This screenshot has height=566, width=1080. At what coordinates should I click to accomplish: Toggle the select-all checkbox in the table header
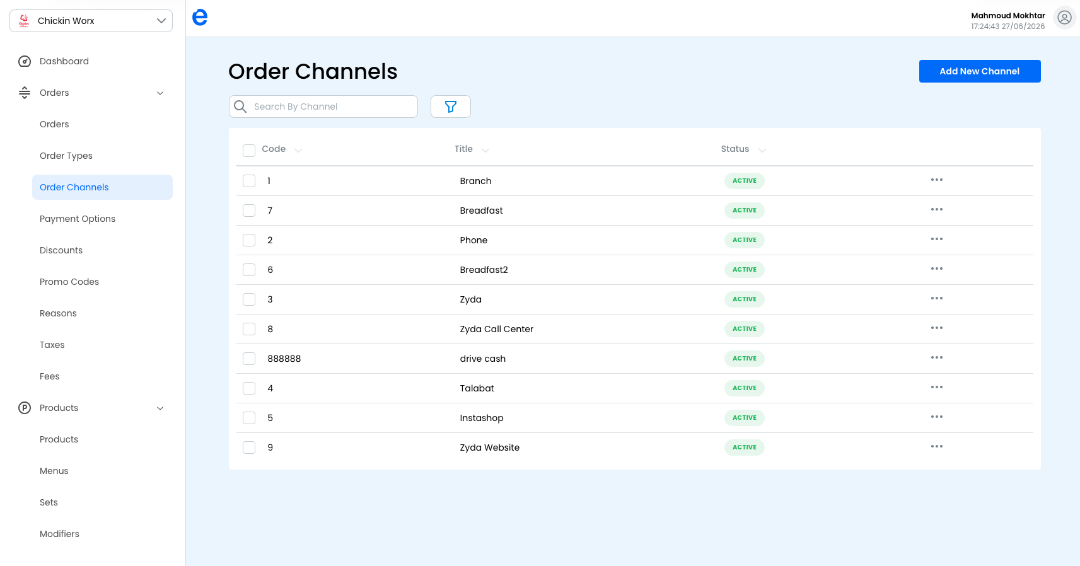point(249,150)
